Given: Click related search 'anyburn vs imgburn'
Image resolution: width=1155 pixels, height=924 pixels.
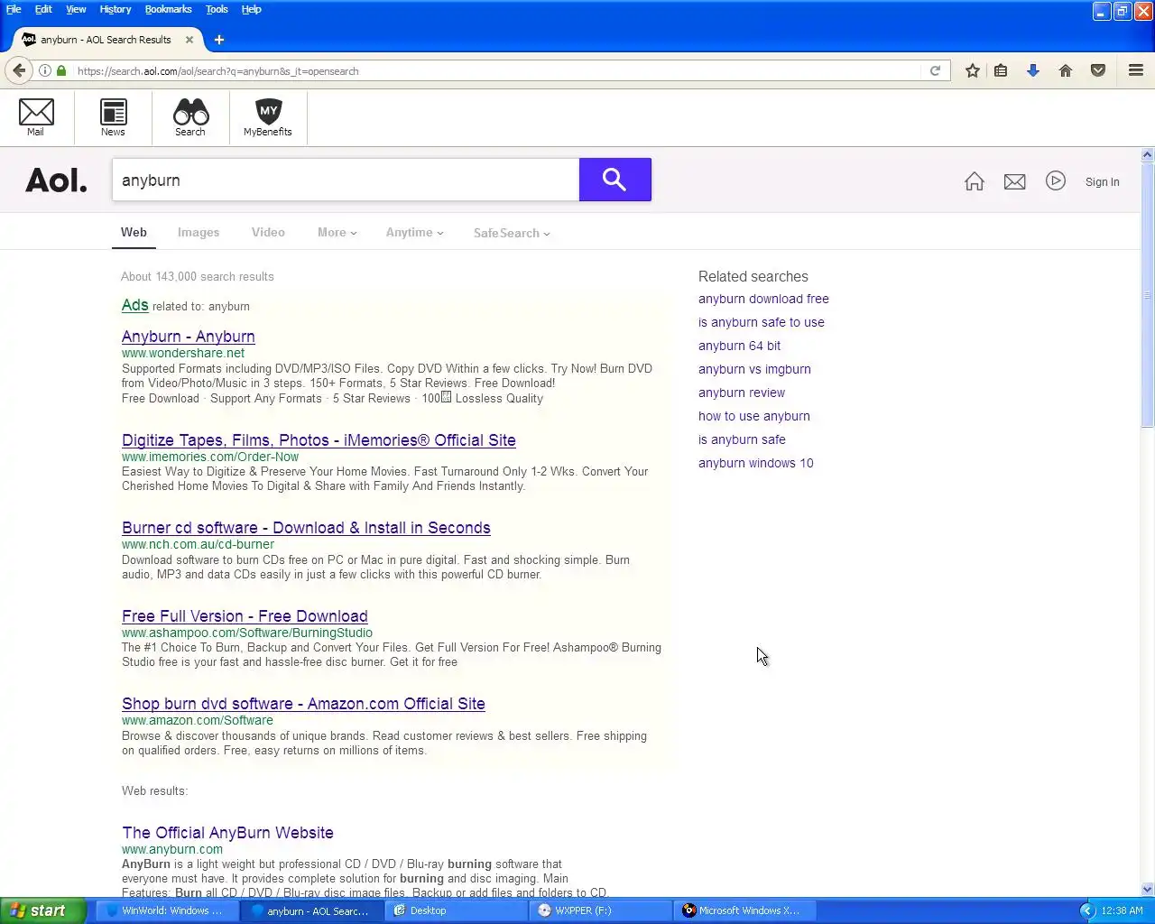Looking at the screenshot, I should pos(754,369).
